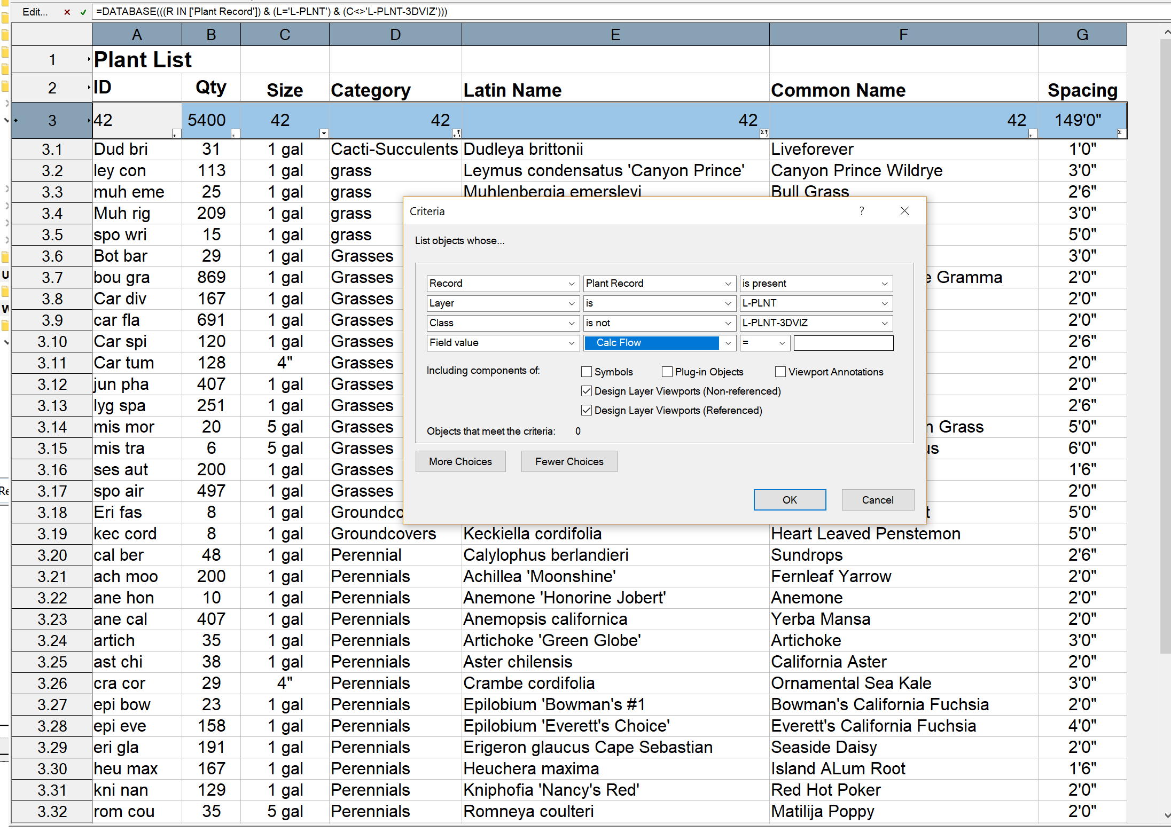
Task: Open the L-PLNT-3DVIZ class dropdown
Action: 884,323
